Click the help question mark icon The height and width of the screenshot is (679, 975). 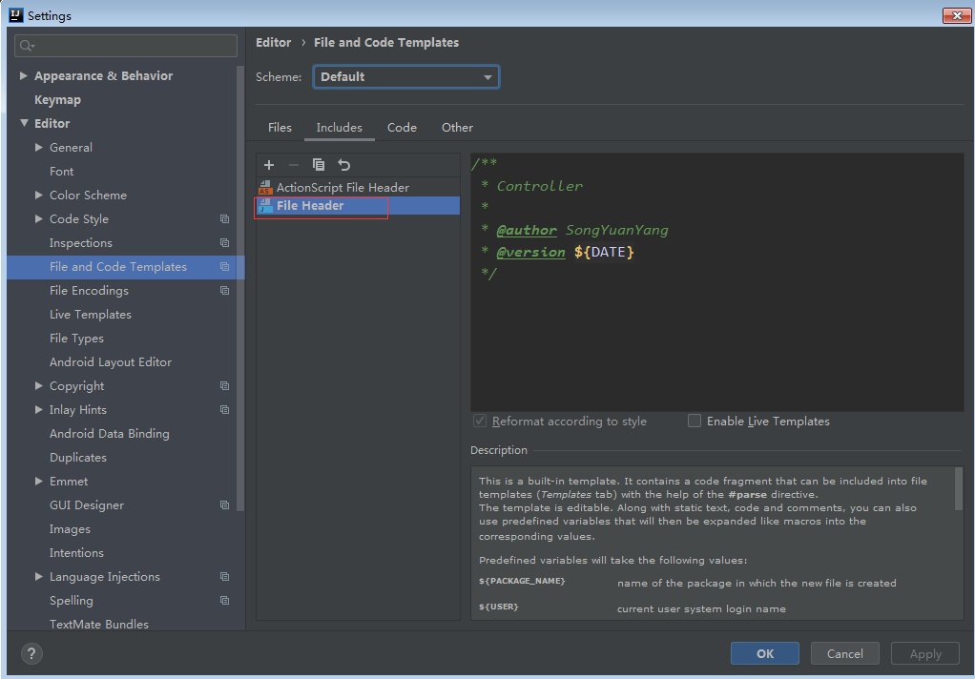[31, 654]
